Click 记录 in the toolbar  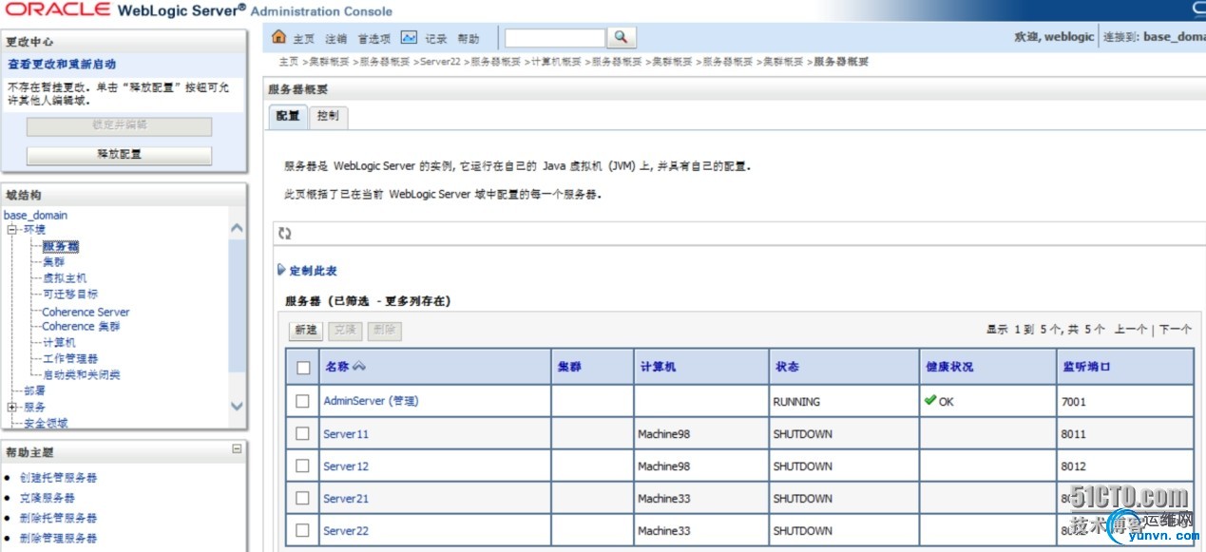(x=435, y=39)
